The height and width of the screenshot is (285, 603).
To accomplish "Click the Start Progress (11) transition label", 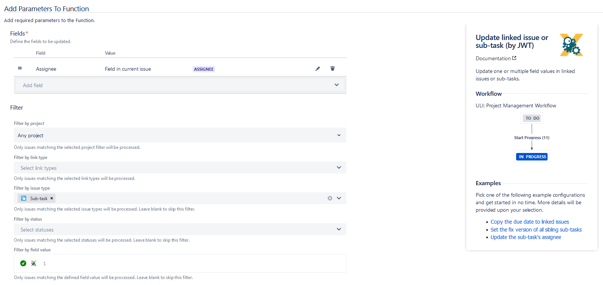I will click(531, 138).
